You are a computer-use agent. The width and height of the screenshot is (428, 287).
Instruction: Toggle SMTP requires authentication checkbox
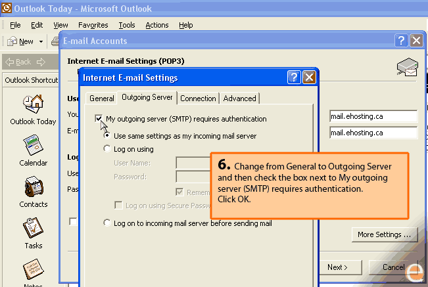coord(99,119)
